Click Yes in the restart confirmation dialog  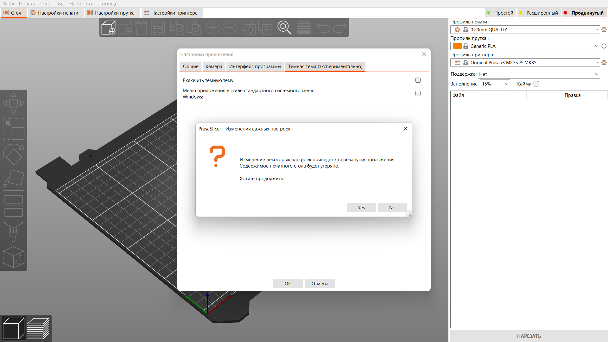click(x=361, y=207)
